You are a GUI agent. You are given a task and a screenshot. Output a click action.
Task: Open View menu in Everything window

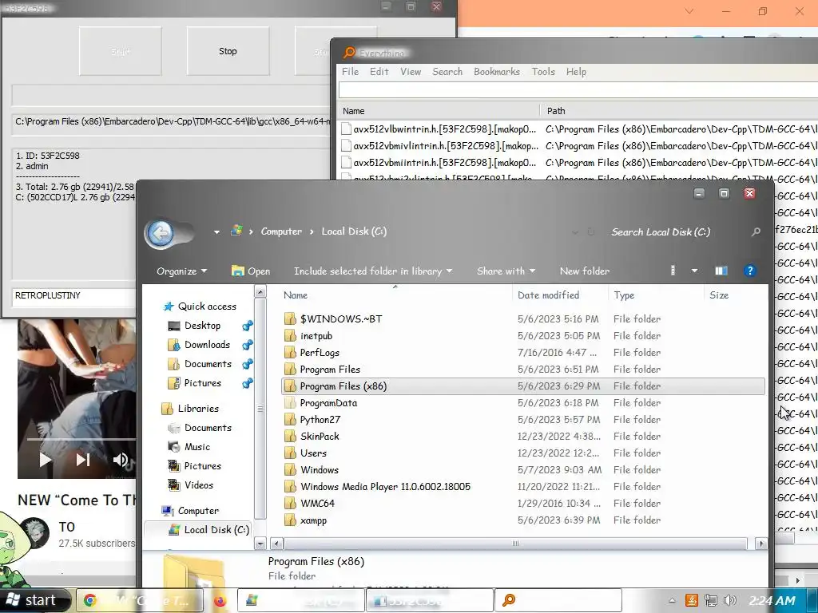(x=411, y=71)
